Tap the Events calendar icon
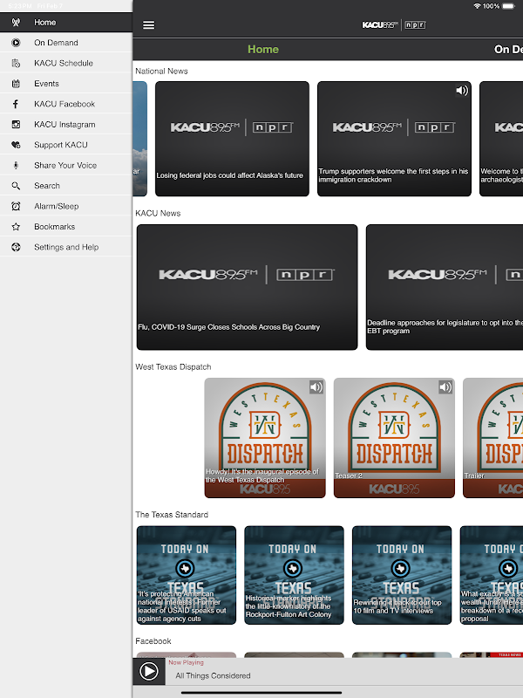 point(16,84)
